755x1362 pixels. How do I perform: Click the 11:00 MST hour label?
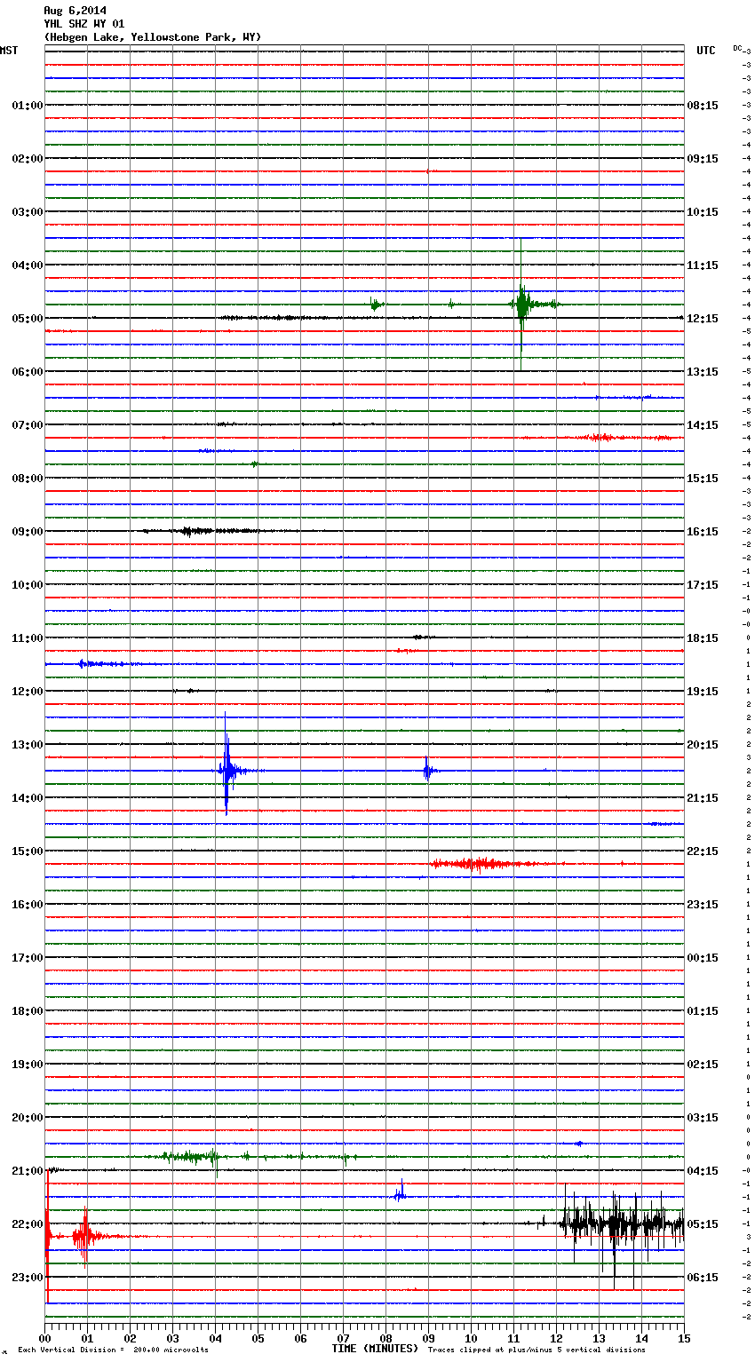point(27,638)
